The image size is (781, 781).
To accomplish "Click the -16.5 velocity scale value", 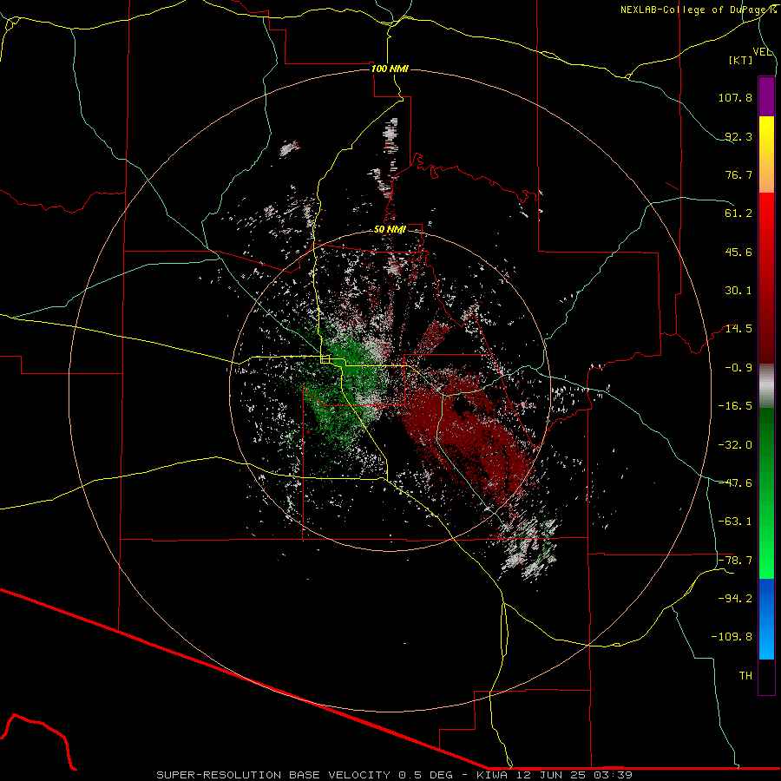I will point(735,406).
